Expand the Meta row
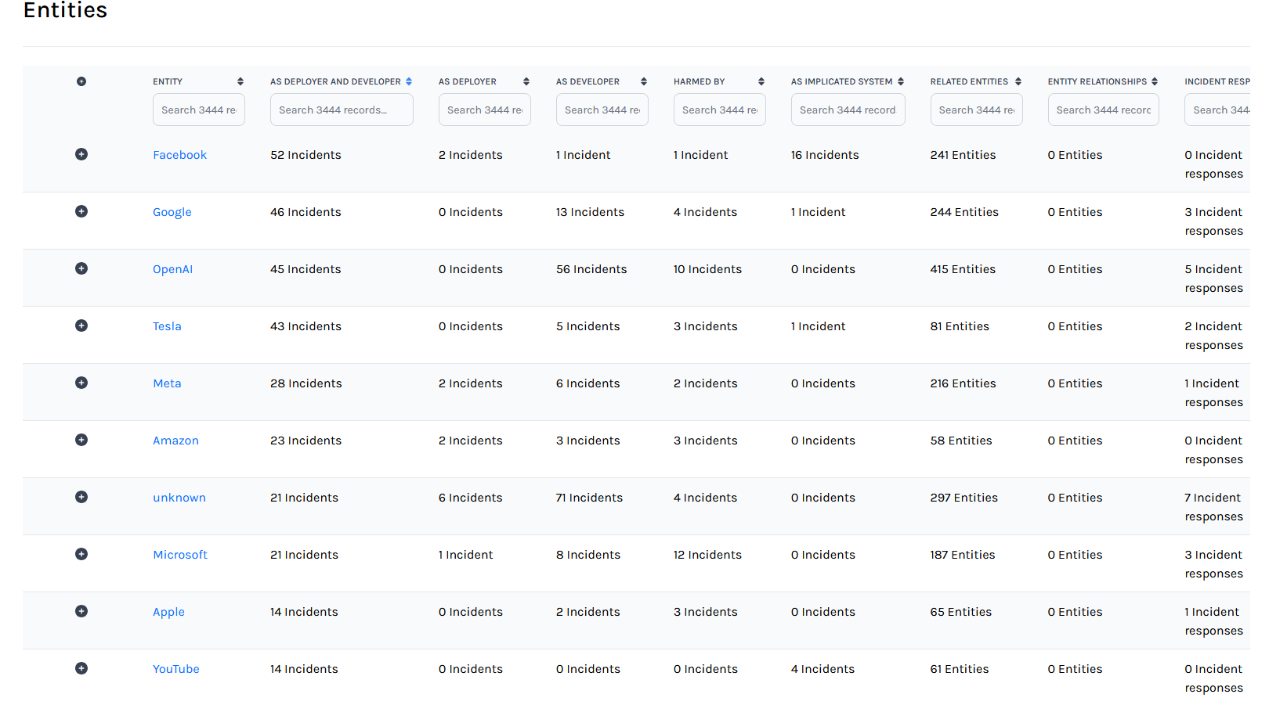The width and height of the screenshot is (1269, 705). [x=81, y=383]
